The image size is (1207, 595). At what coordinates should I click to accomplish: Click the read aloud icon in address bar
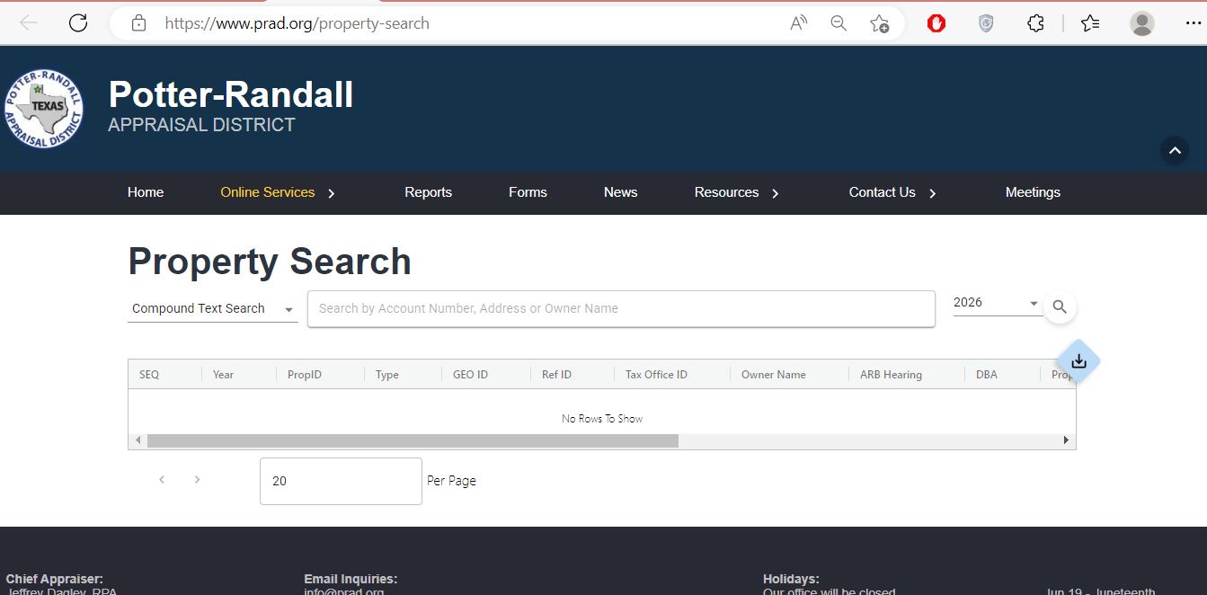click(798, 23)
